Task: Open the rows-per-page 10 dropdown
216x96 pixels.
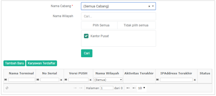Action: point(142,88)
